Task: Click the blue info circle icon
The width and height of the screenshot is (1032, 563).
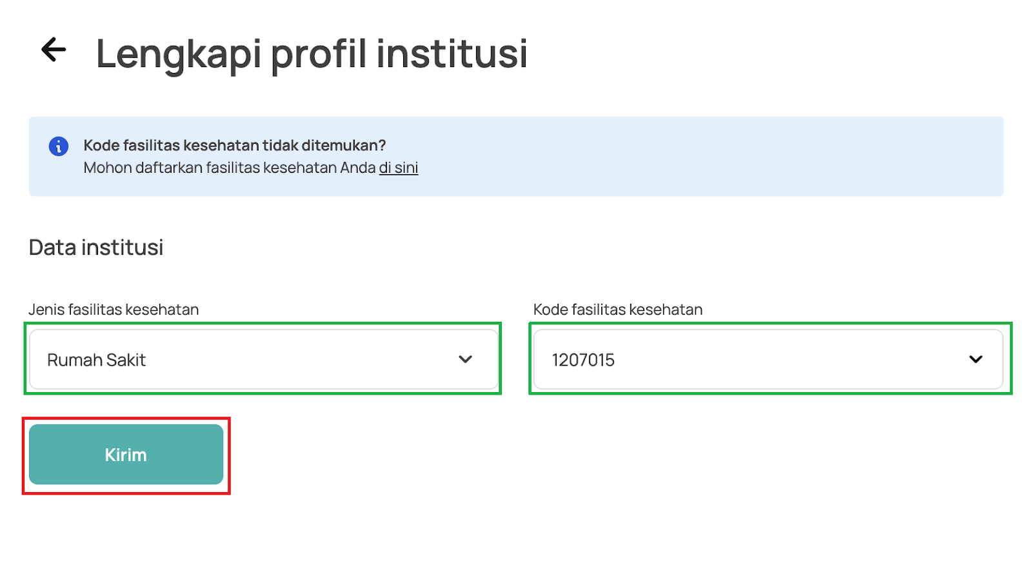Action: pos(59,146)
